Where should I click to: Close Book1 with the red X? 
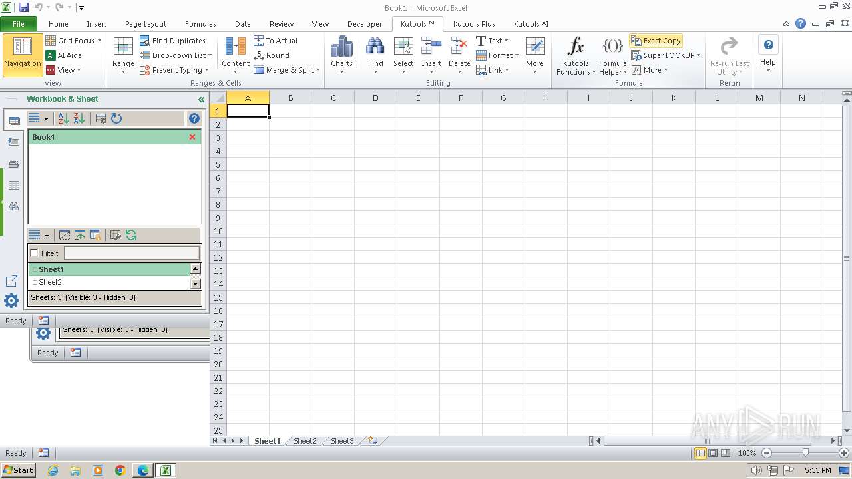tap(192, 137)
